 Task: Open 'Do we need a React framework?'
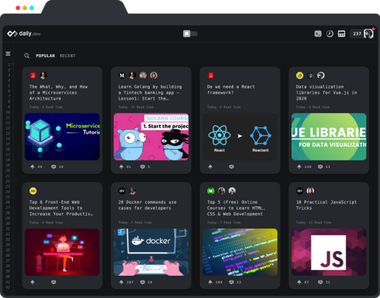pyautogui.click(x=231, y=90)
